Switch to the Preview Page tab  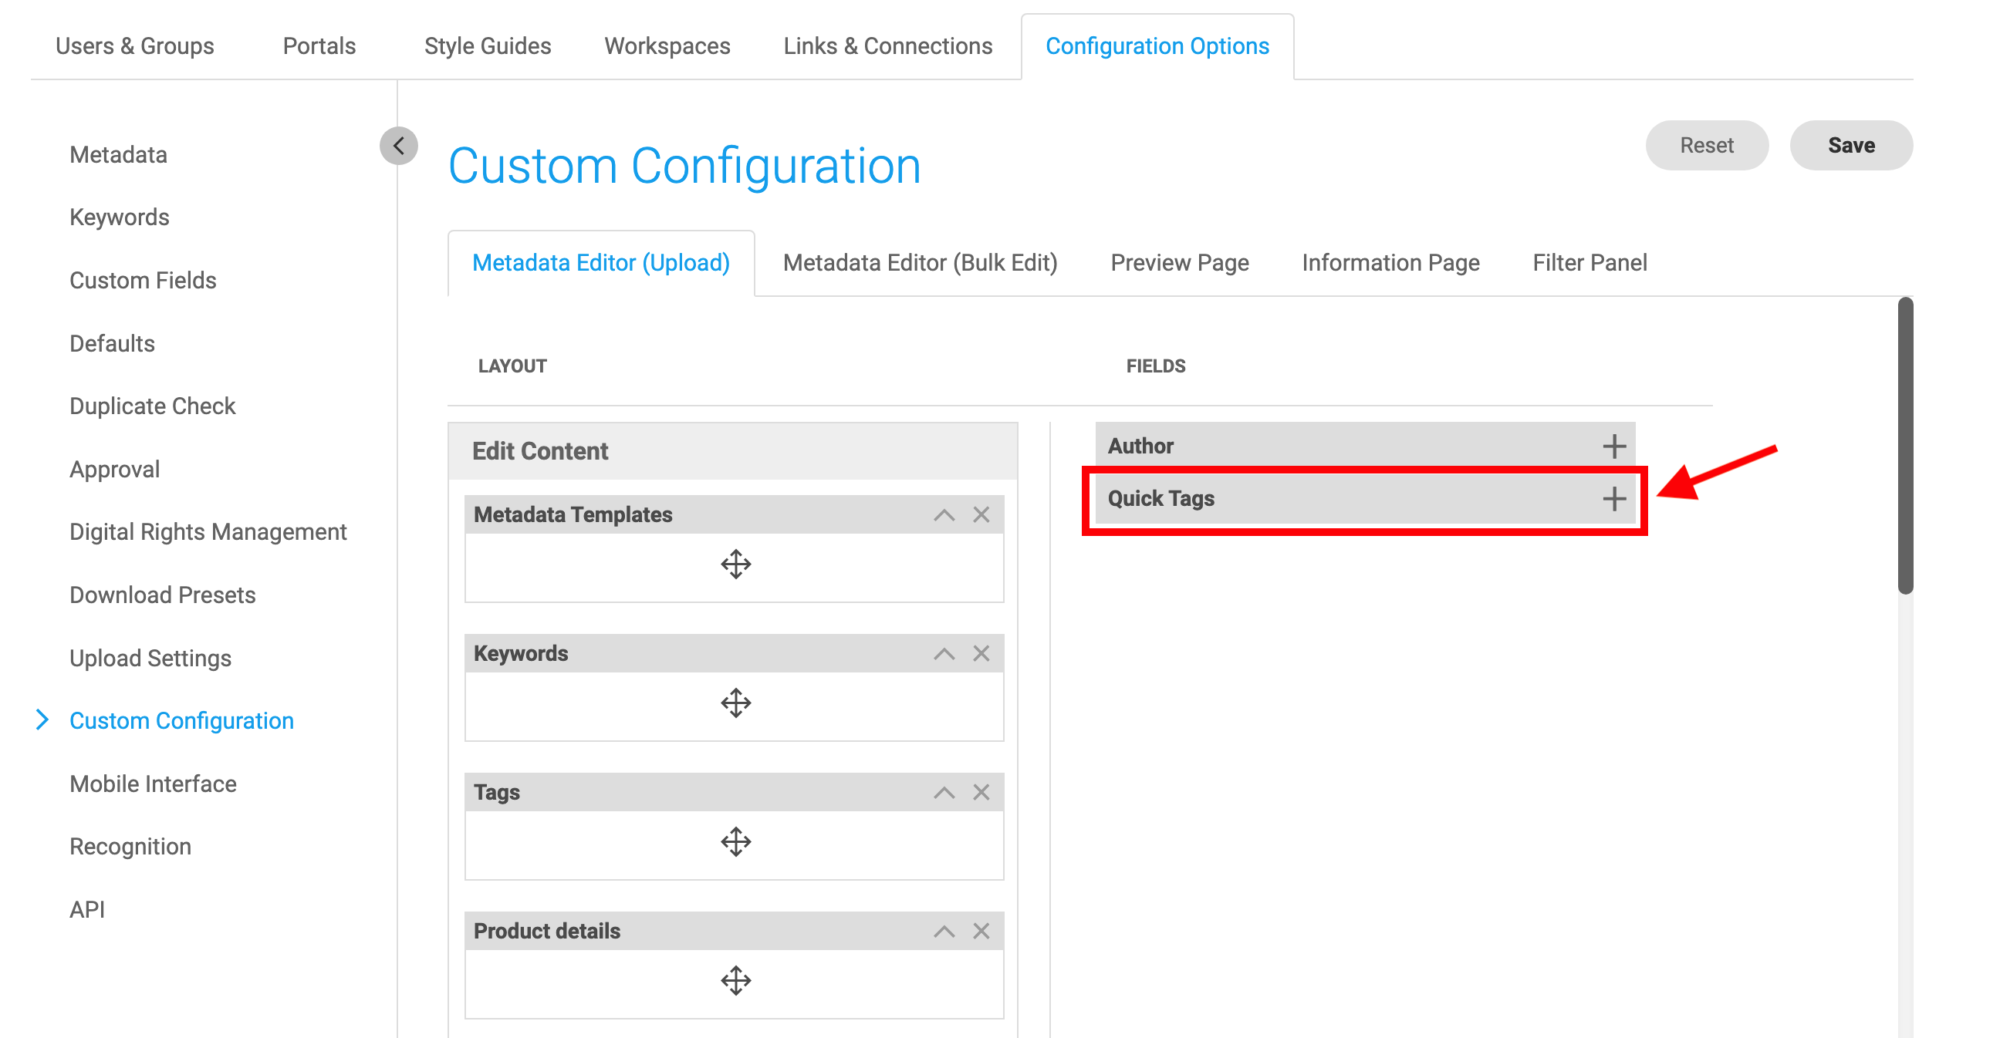pos(1179,262)
